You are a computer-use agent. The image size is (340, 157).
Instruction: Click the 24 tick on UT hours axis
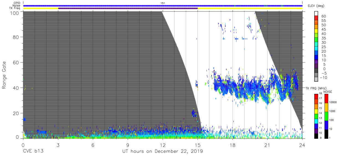pos(302,145)
